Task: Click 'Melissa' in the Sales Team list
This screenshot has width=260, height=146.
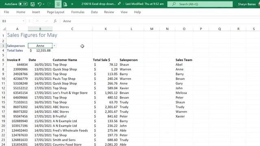Action: 181,93
